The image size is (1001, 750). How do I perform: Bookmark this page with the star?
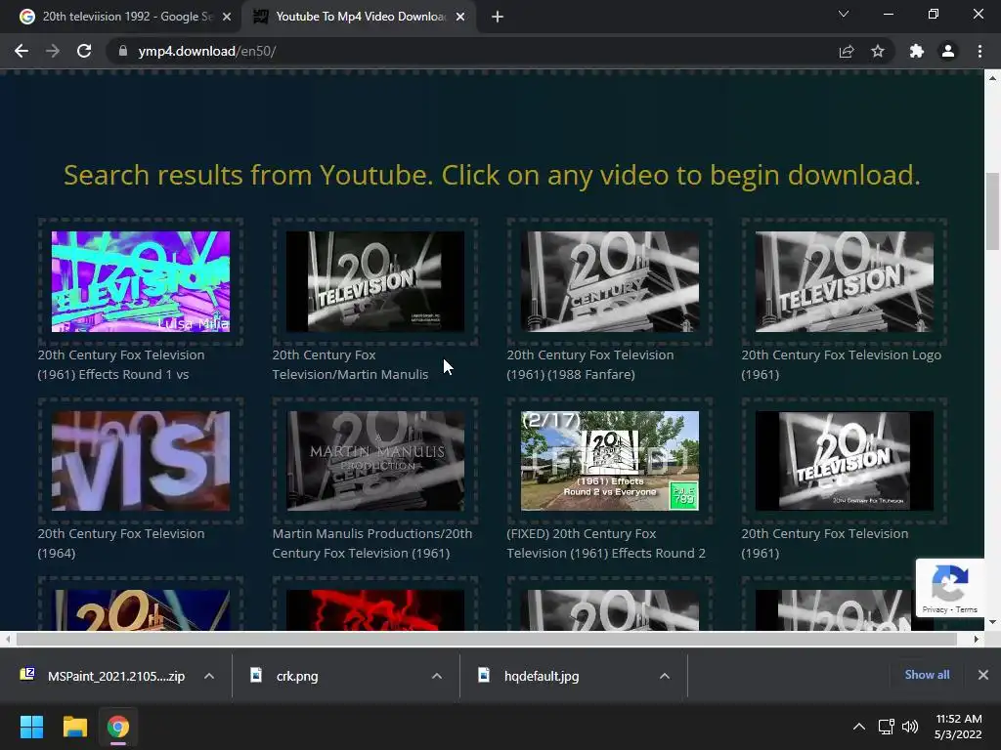pyautogui.click(x=878, y=51)
